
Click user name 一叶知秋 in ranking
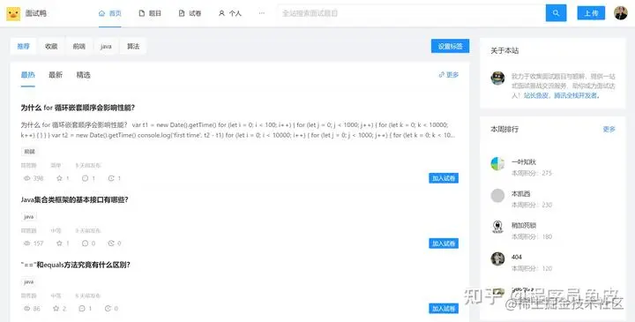coord(524,162)
